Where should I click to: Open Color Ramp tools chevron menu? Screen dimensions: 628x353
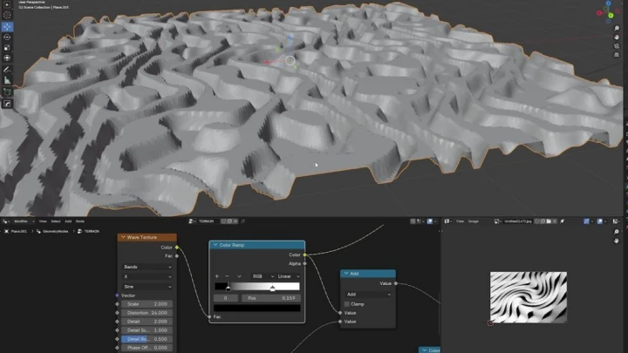coord(239,276)
